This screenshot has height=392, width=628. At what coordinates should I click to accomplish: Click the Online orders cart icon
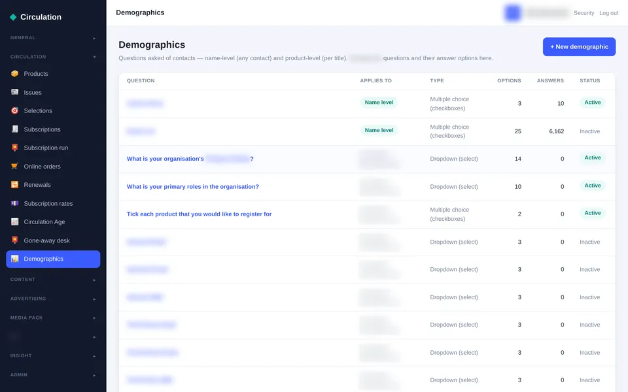(15, 166)
